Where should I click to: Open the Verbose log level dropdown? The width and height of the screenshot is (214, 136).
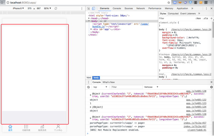tap(151, 87)
